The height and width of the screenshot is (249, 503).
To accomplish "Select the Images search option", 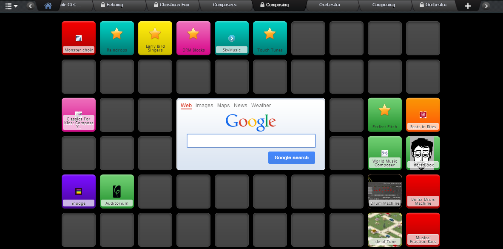I will coord(205,106).
